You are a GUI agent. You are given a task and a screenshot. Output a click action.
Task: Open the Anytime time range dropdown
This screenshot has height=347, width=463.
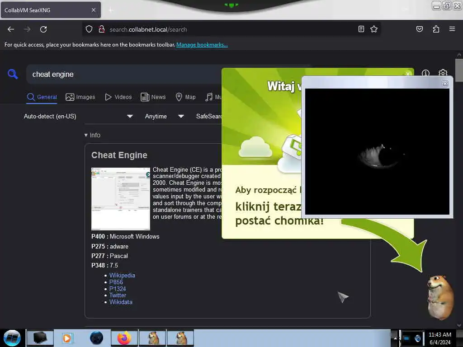tap(165, 116)
